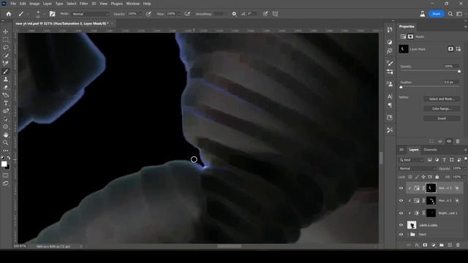
Task: Select the Move tool
Action: point(6,31)
